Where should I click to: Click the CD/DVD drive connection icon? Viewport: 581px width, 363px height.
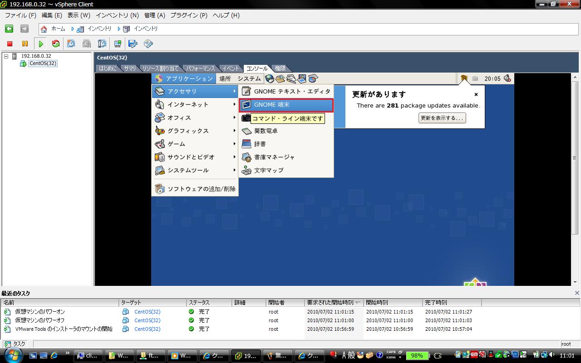click(148, 44)
